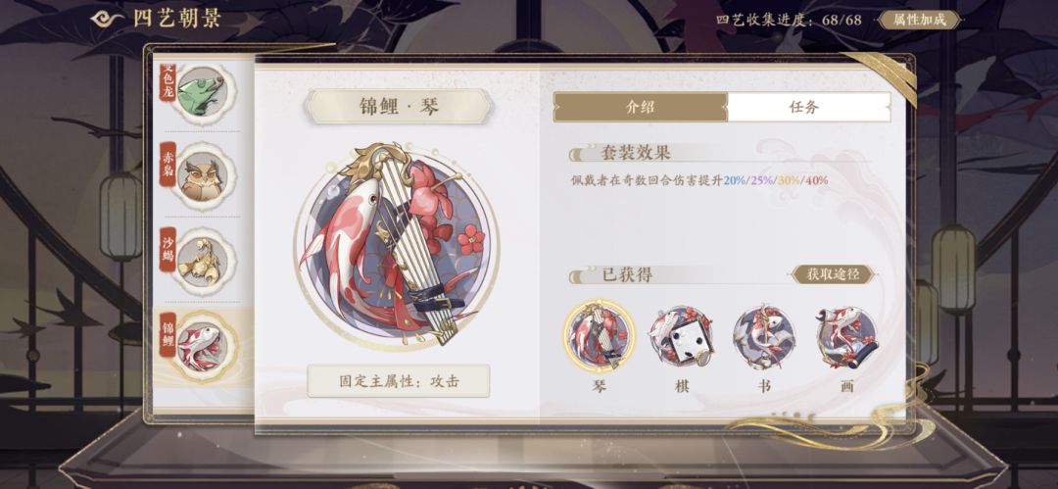This screenshot has width=1058, height=489.
Task: Open the 属性加成 button
Action: [x=919, y=20]
